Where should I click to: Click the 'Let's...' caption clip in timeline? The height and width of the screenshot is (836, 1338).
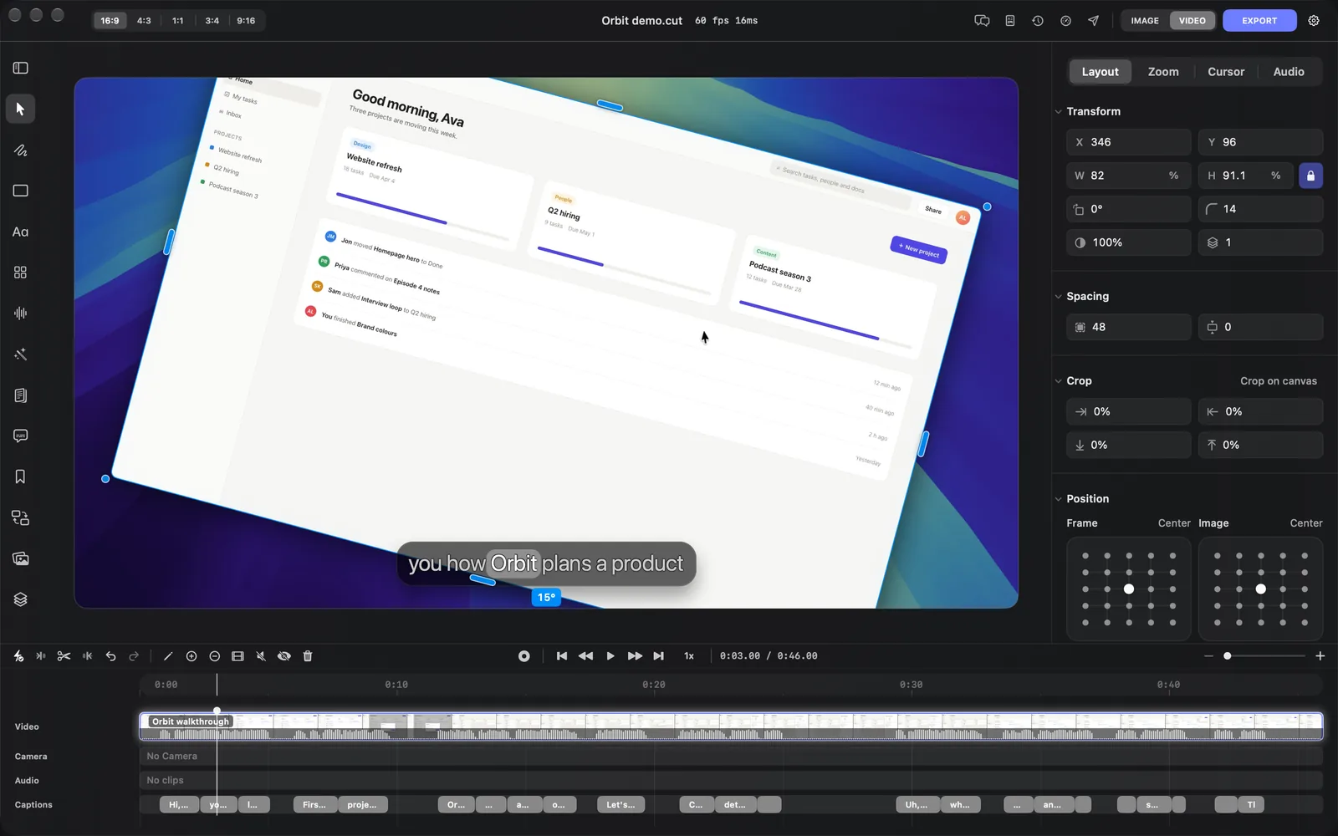tap(620, 805)
